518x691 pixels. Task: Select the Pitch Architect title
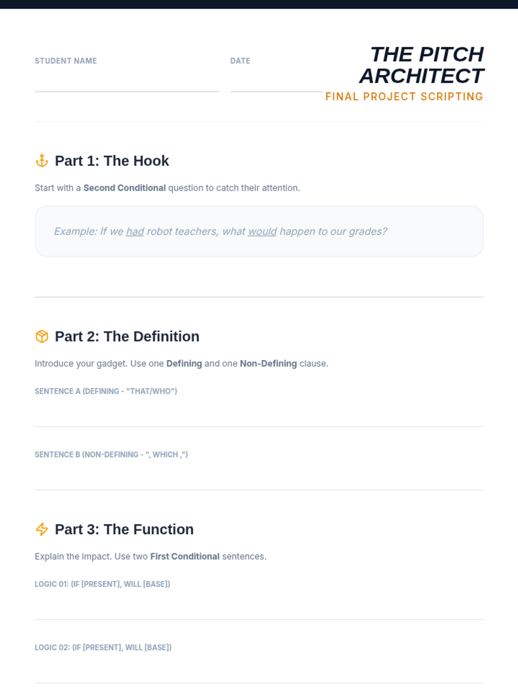coord(422,65)
